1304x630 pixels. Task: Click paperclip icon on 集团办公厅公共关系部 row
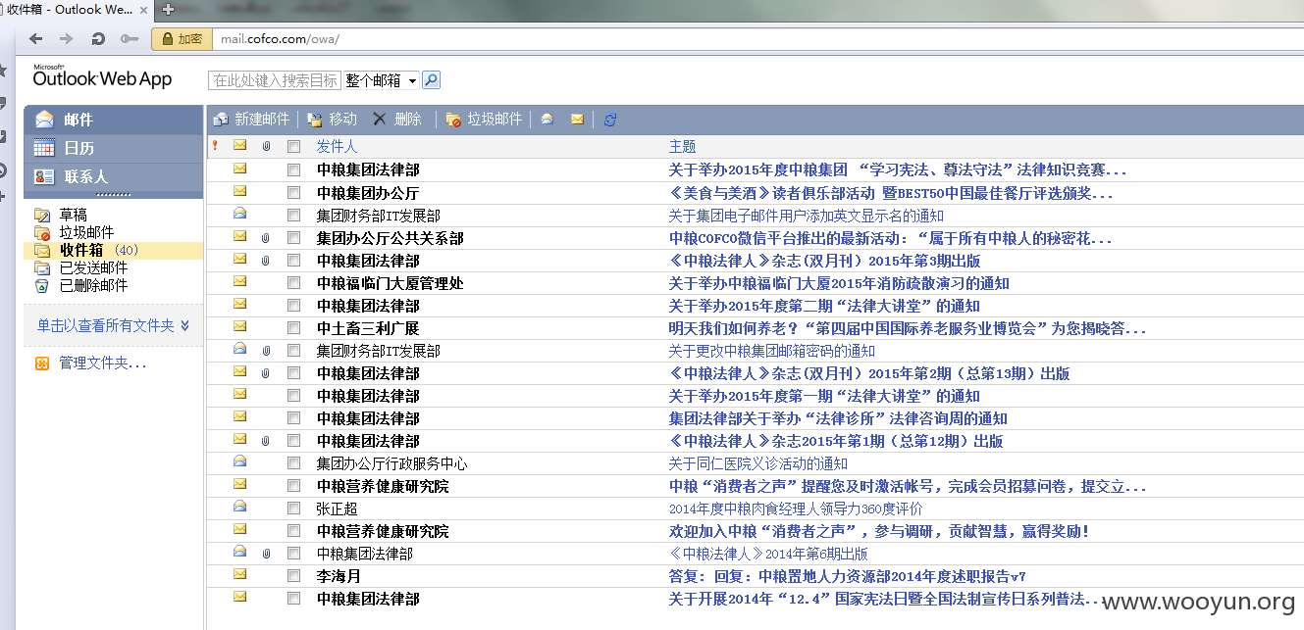click(266, 237)
